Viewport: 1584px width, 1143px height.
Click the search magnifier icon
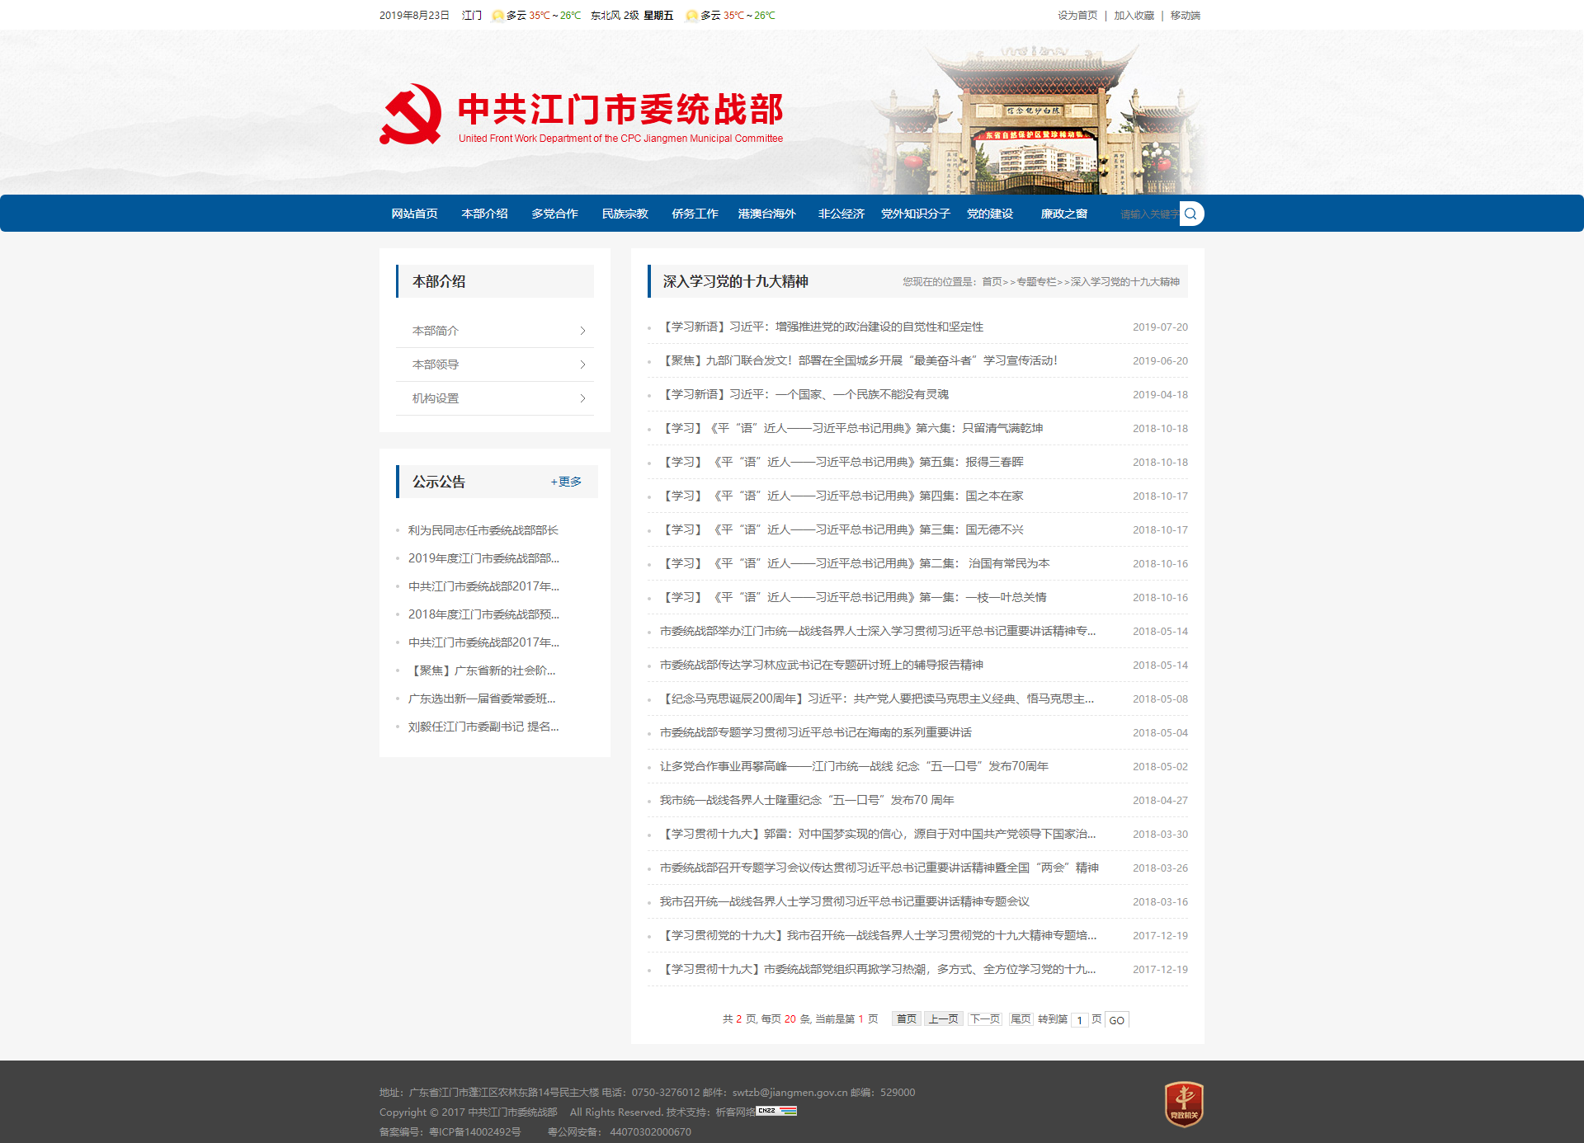1190,214
